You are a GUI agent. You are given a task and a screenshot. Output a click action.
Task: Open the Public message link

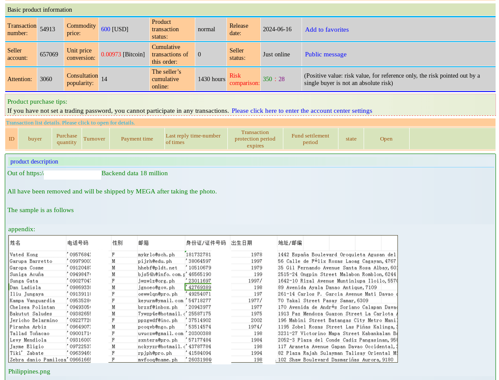click(x=325, y=54)
